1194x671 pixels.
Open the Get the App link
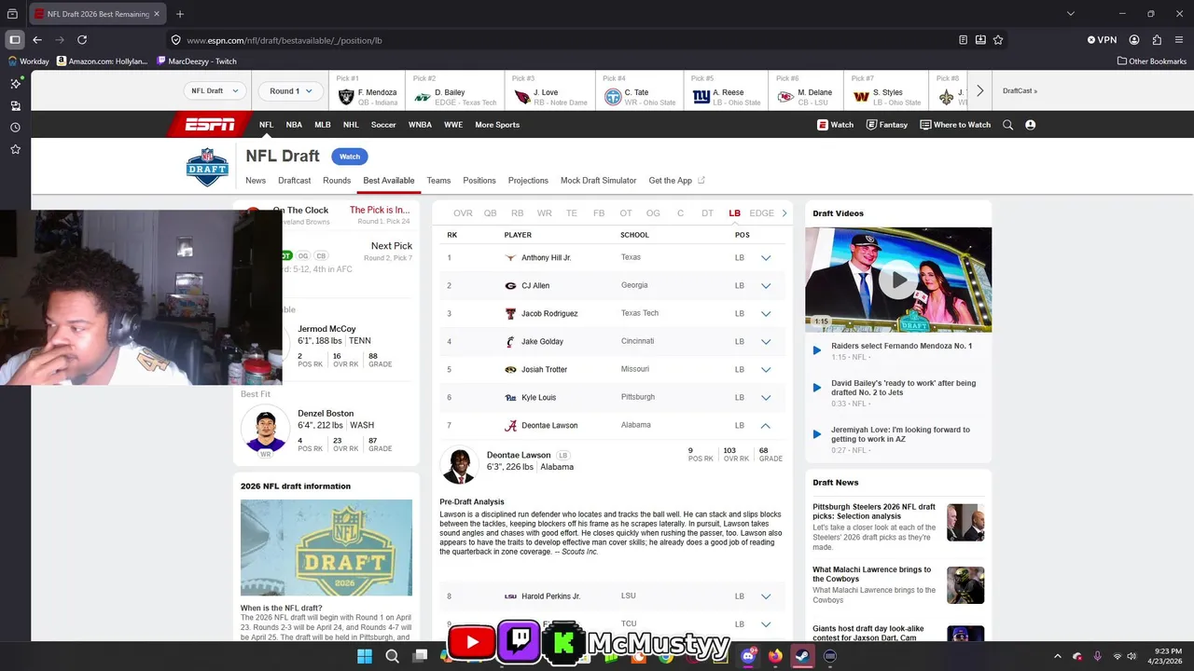click(676, 181)
